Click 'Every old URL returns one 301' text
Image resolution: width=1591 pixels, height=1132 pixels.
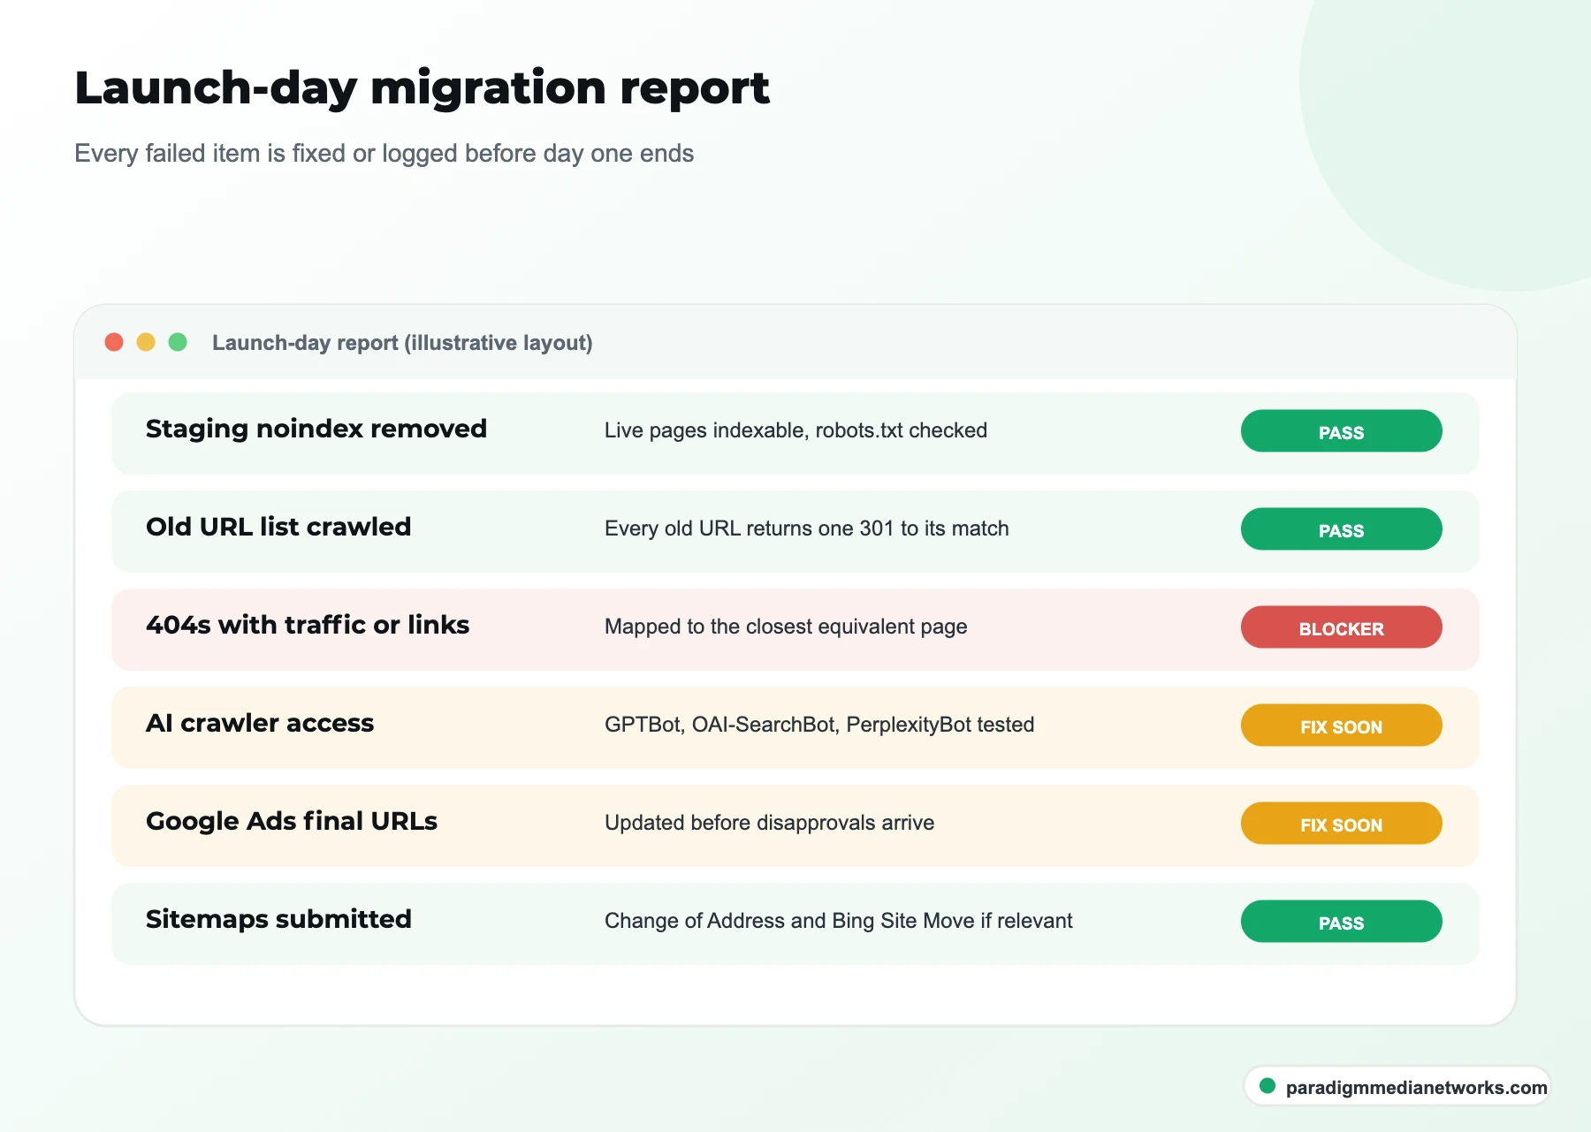(x=750, y=528)
